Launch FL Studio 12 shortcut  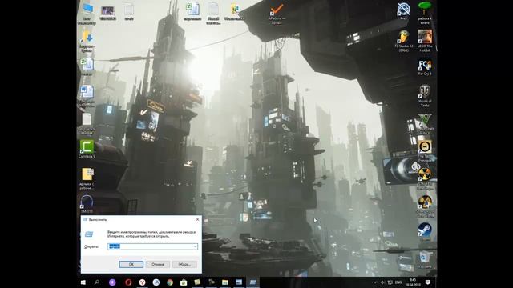pyautogui.click(x=404, y=41)
